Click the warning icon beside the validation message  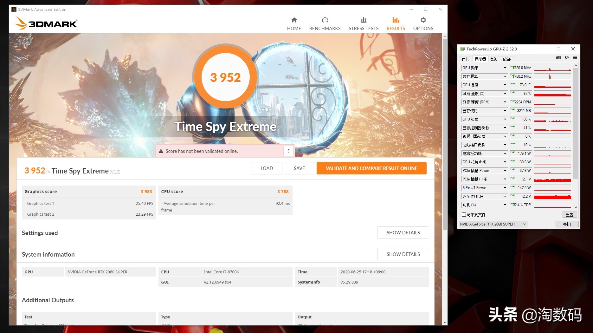[161, 151]
